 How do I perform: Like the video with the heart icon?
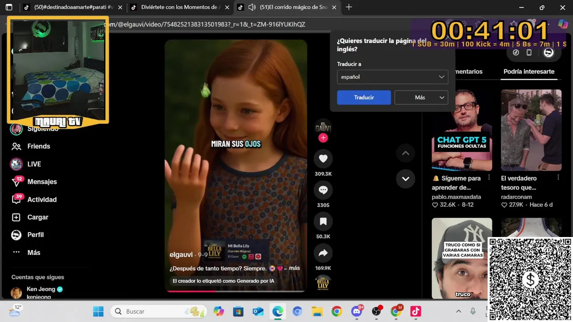point(323,158)
